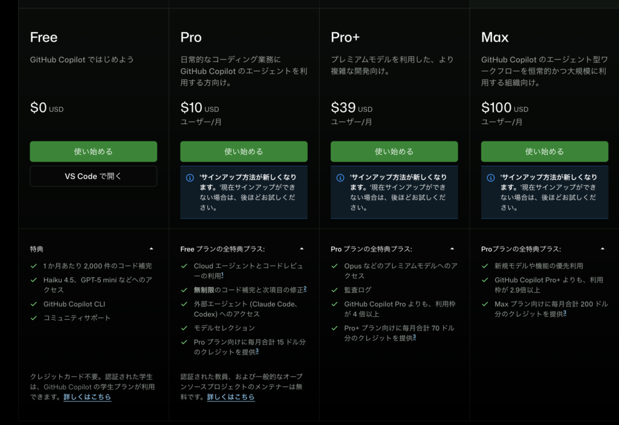Click the info icon in Pro+ signup notice
Viewport: 619px width, 425px height.
coord(340,178)
